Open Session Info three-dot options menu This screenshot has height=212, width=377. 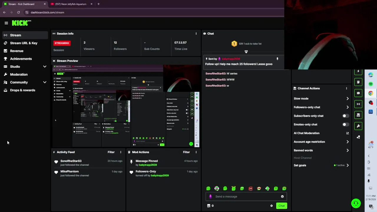(196, 34)
